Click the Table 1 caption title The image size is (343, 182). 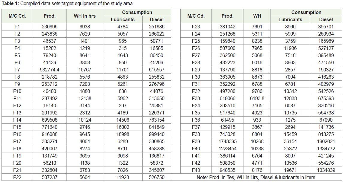(x=68, y=4)
